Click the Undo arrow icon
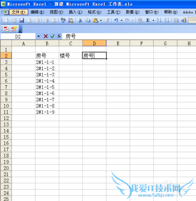The width and height of the screenshot is (196, 201). coord(116,20)
